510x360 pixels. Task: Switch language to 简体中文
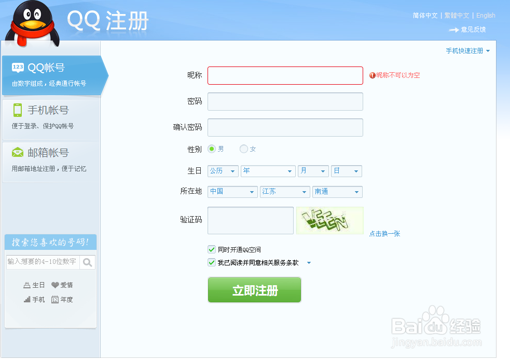click(x=425, y=16)
